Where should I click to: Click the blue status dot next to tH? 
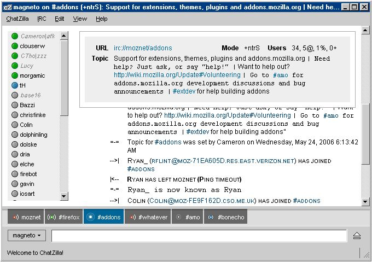coord(15,85)
